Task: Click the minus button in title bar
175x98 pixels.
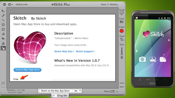Action: tap(4, 4)
